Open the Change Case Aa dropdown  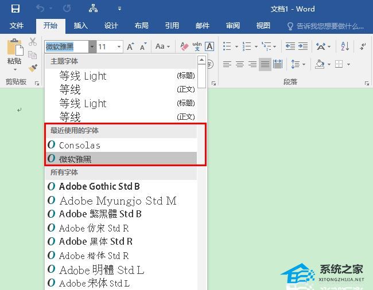click(x=162, y=46)
